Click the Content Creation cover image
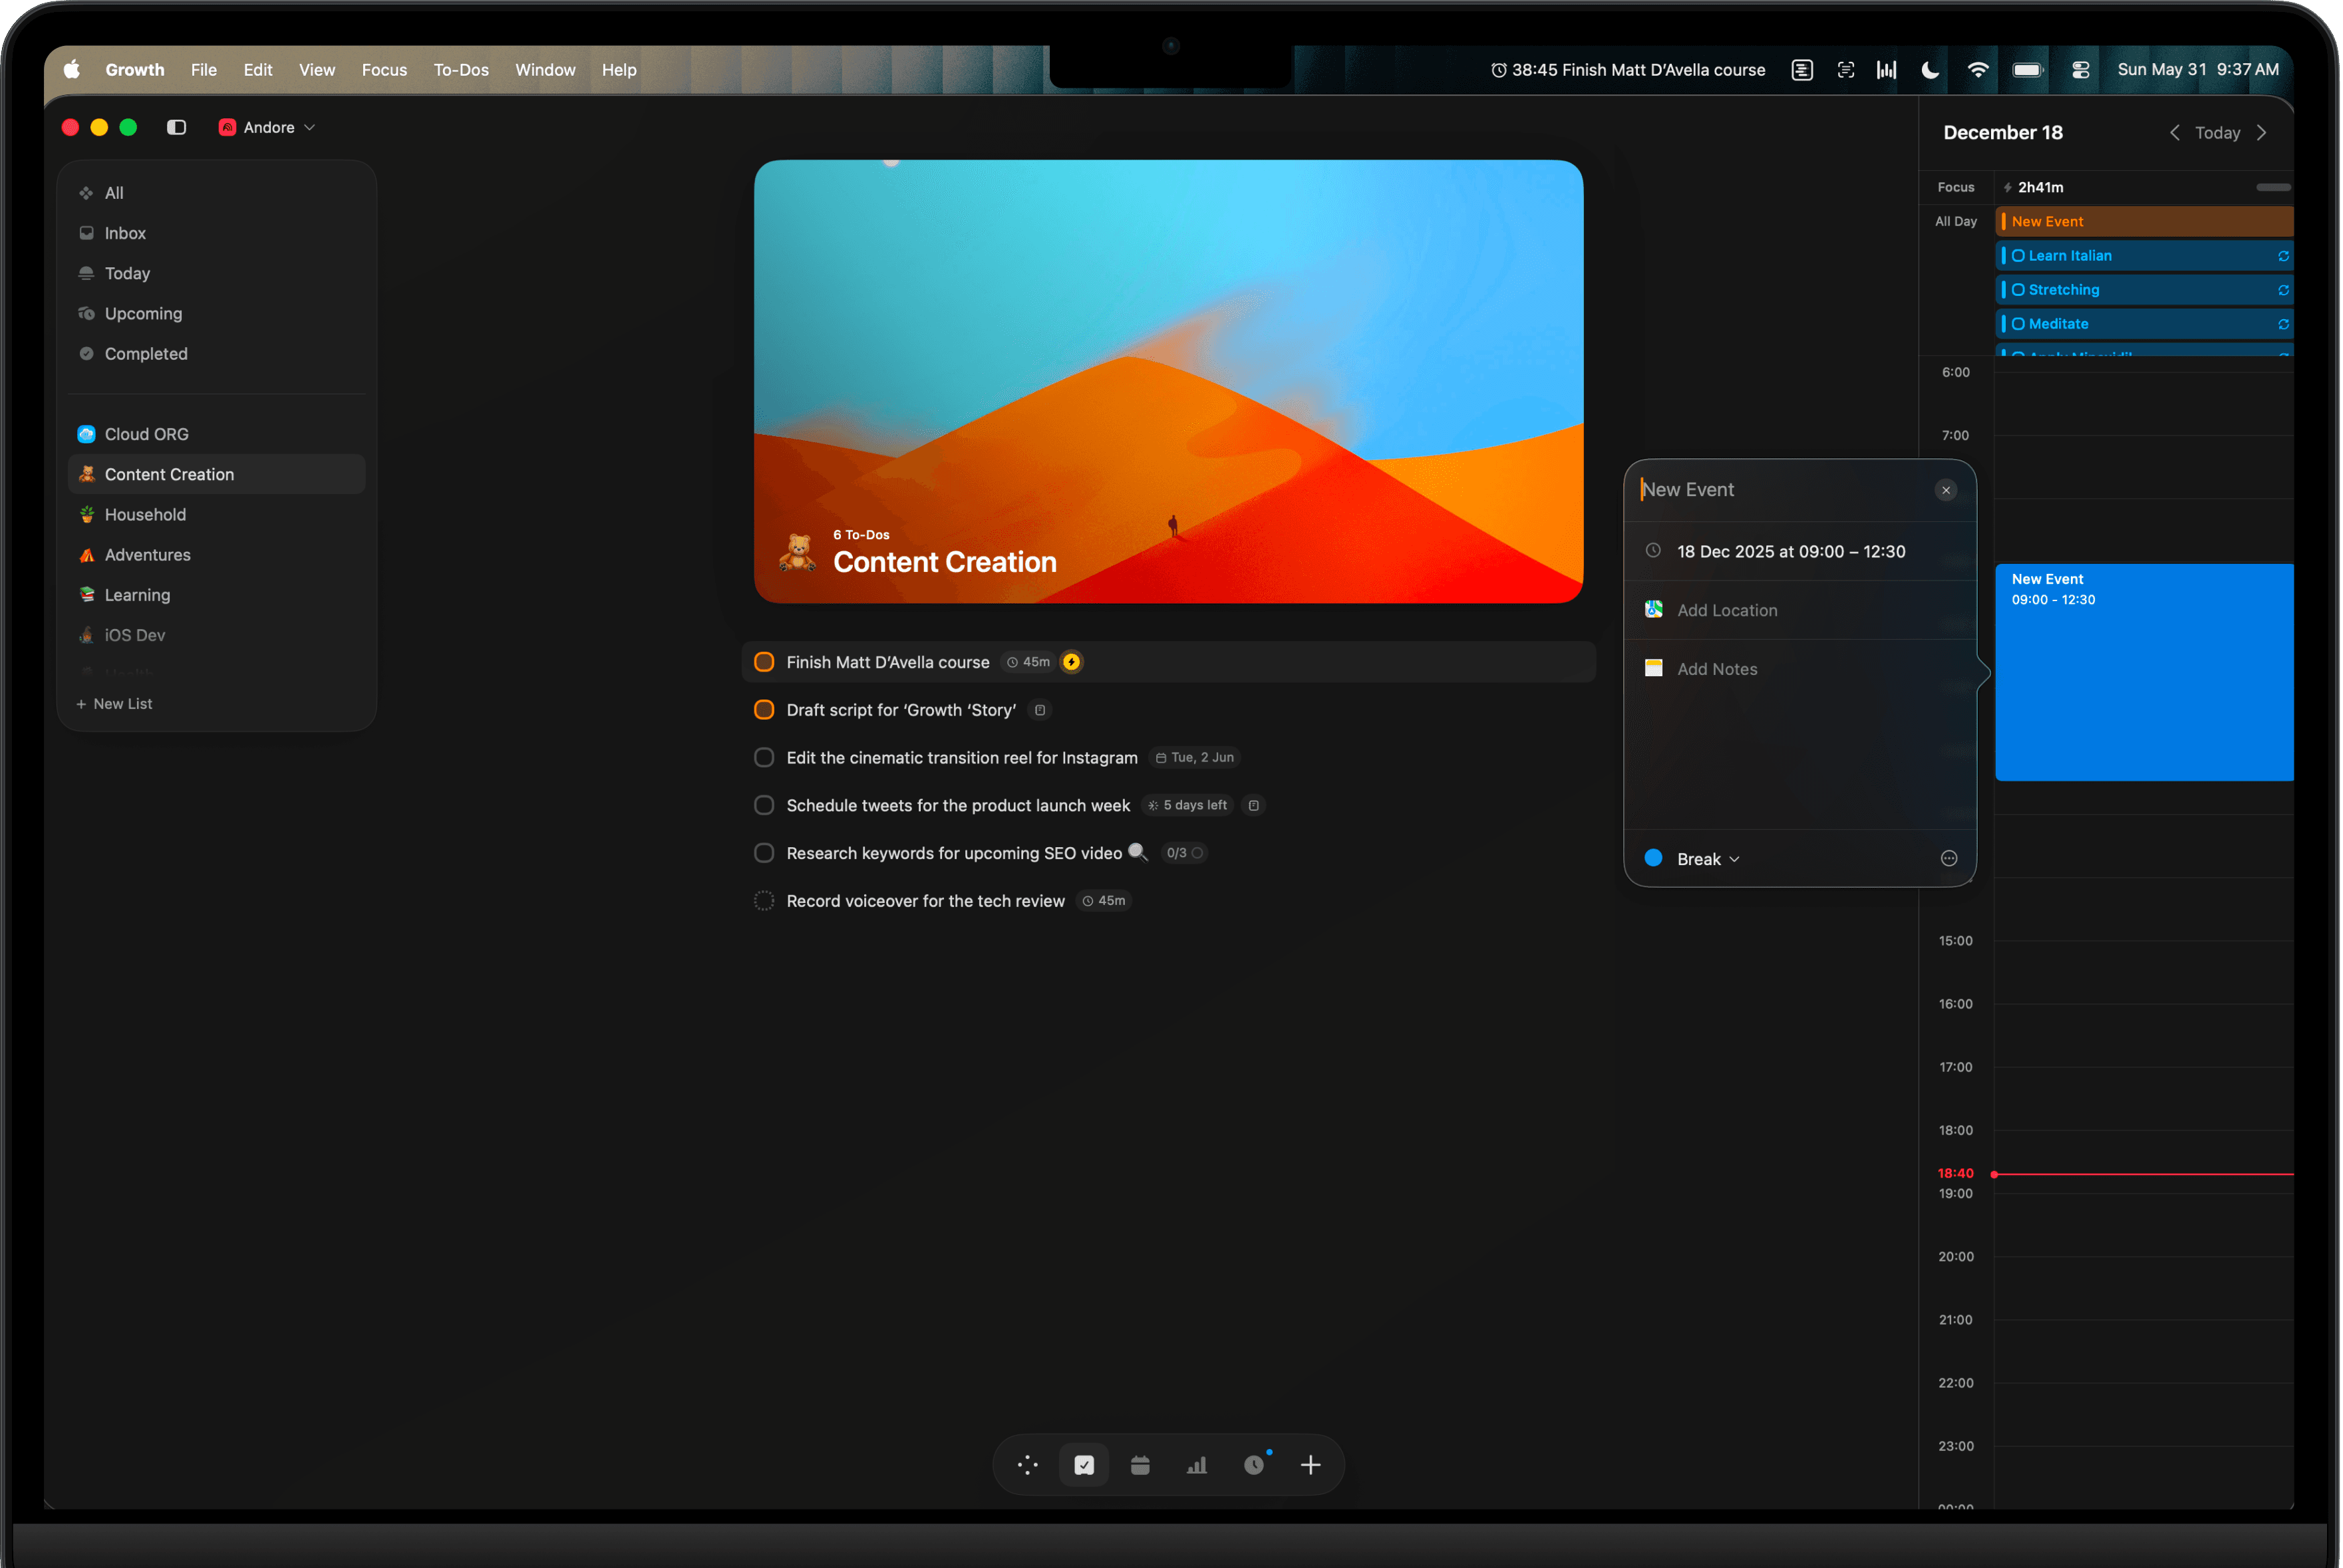 click(1168, 381)
